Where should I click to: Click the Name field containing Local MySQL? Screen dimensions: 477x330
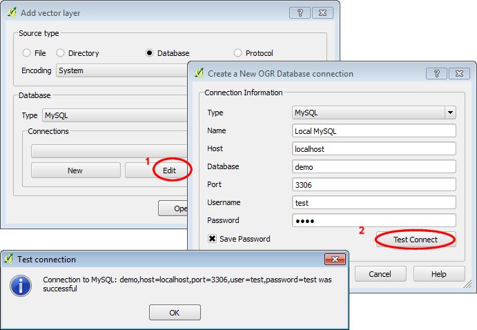tap(374, 130)
